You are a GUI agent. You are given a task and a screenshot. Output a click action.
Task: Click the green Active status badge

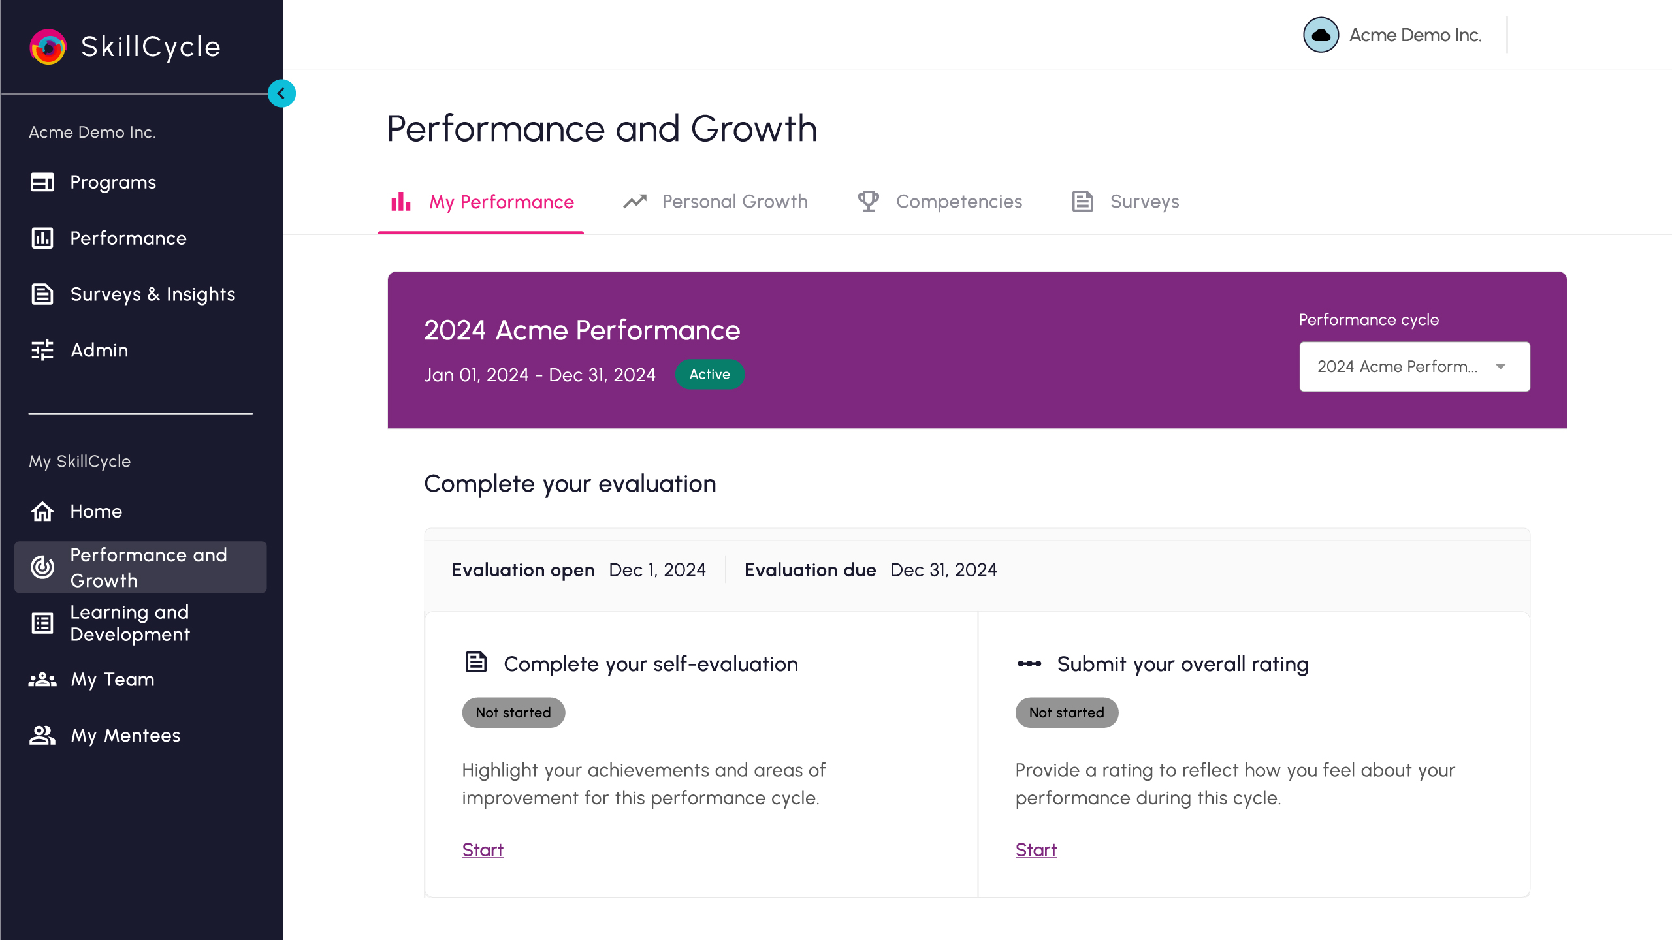click(709, 375)
